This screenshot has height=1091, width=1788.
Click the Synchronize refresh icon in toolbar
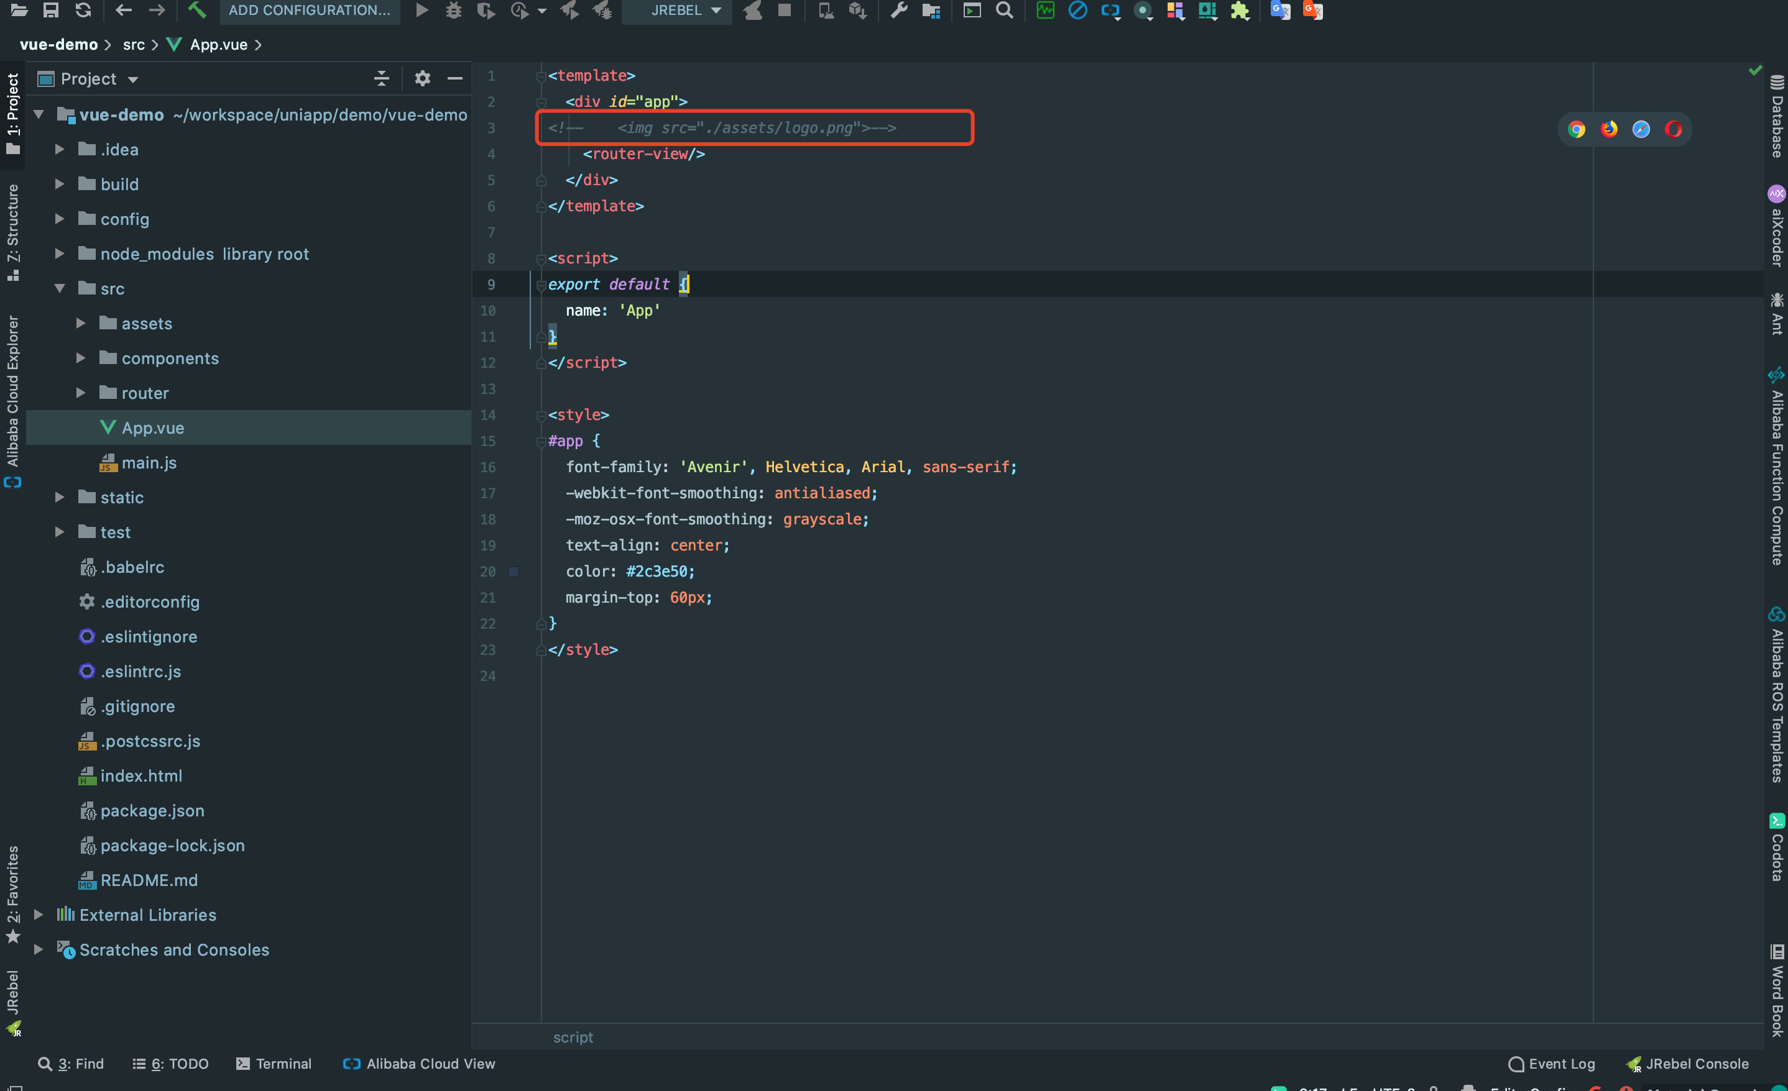[83, 10]
